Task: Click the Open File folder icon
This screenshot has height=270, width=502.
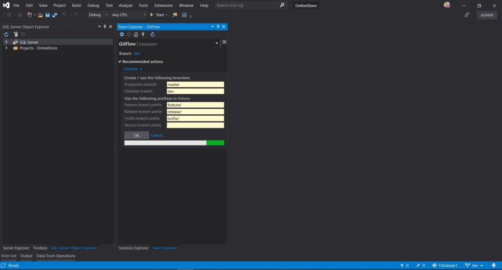Action: pos(41,15)
